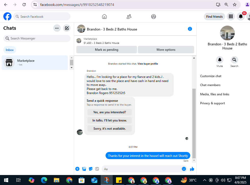Choose a sticker
This screenshot has width=250, height=185.
coord(91,169)
